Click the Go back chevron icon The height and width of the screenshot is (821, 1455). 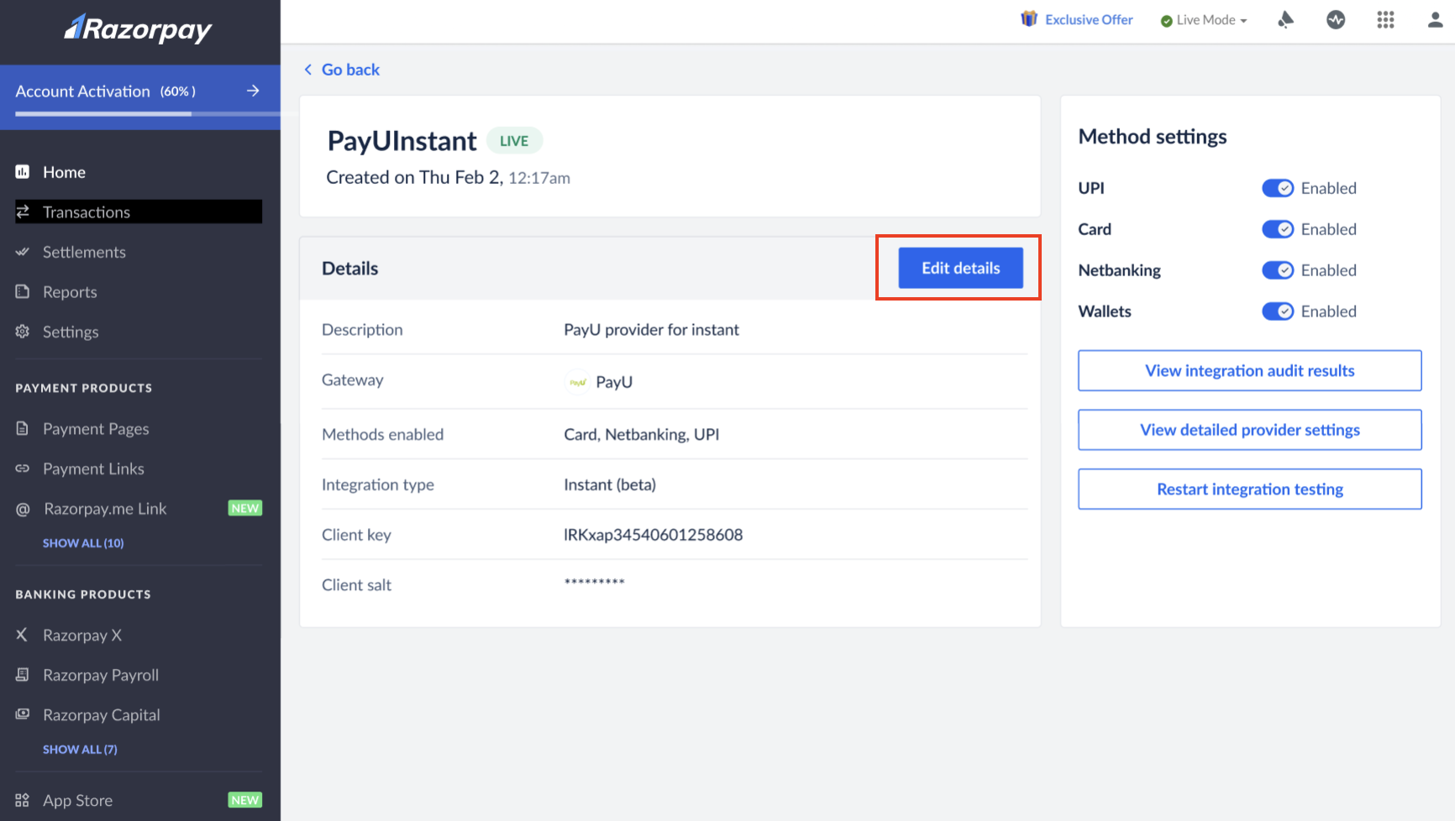point(308,70)
